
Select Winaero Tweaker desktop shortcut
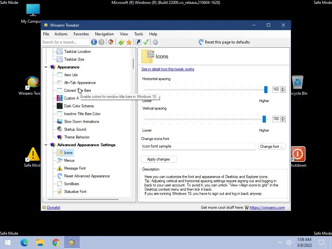click(31, 85)
